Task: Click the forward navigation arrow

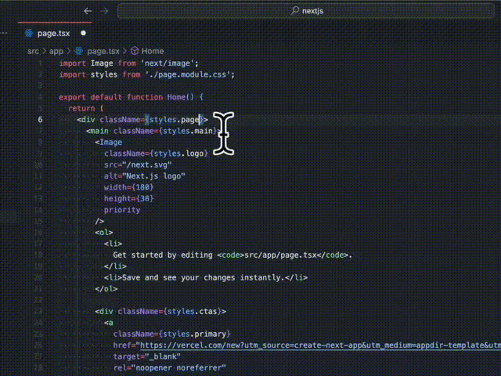Action: [104, 11]
